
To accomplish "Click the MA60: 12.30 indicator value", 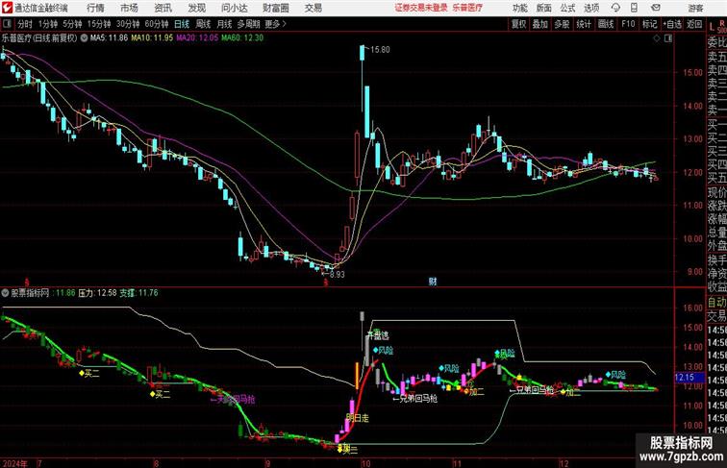I will [242, 38].
